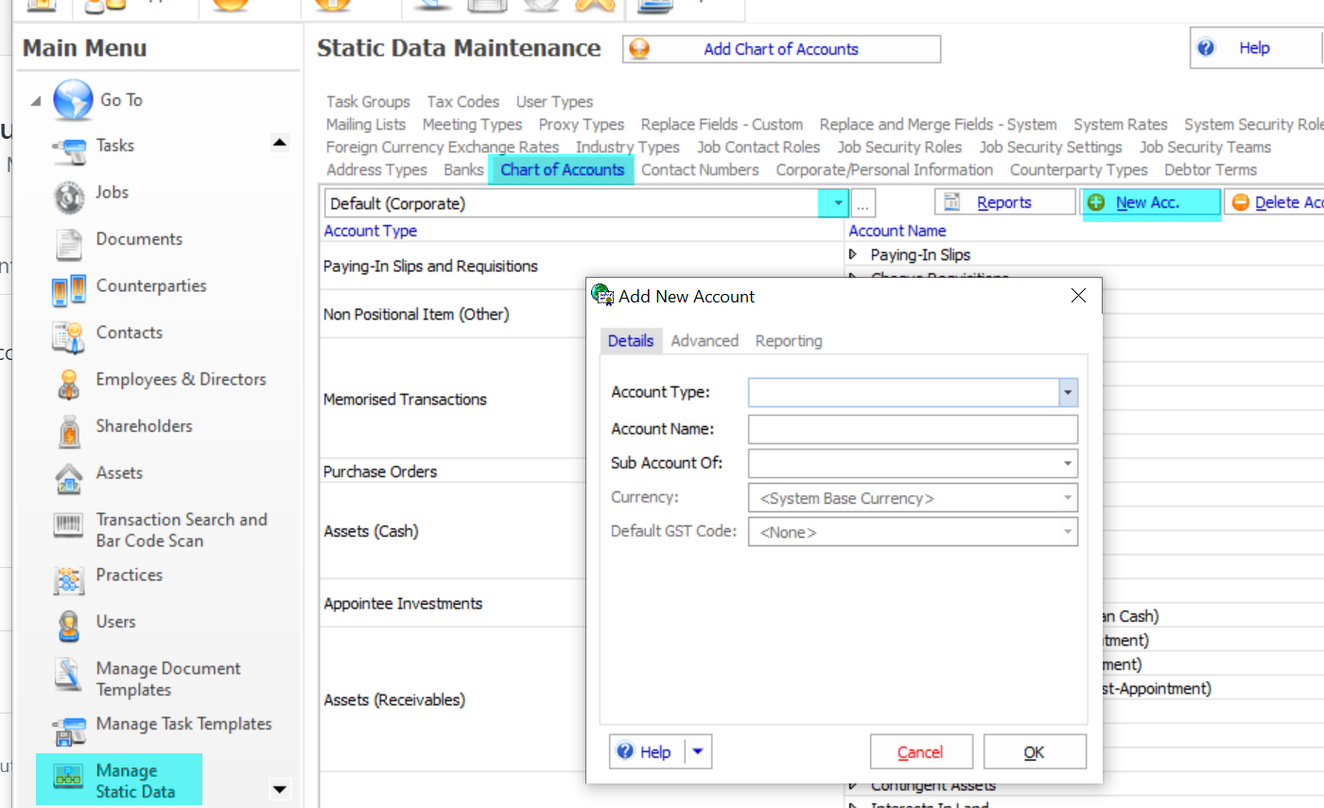Screen dimensions: 1324x808
Task: Click the Account Name text field
Action: point(913,429)
